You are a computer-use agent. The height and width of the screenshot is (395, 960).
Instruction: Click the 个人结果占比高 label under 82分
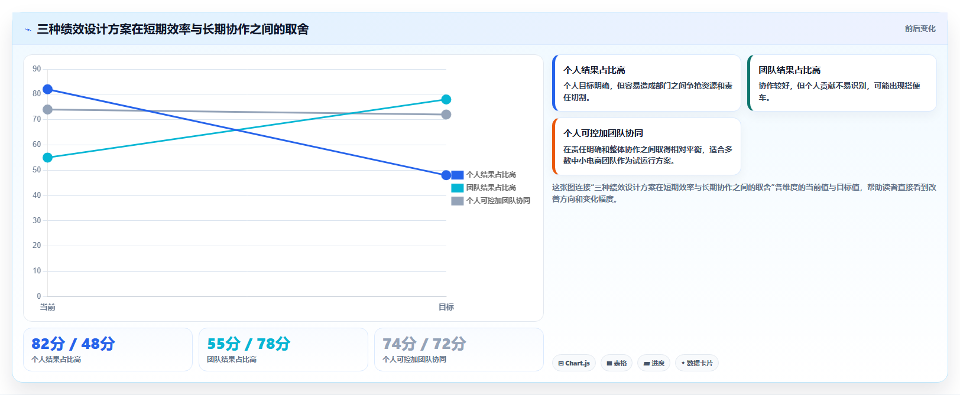point(56,360)
